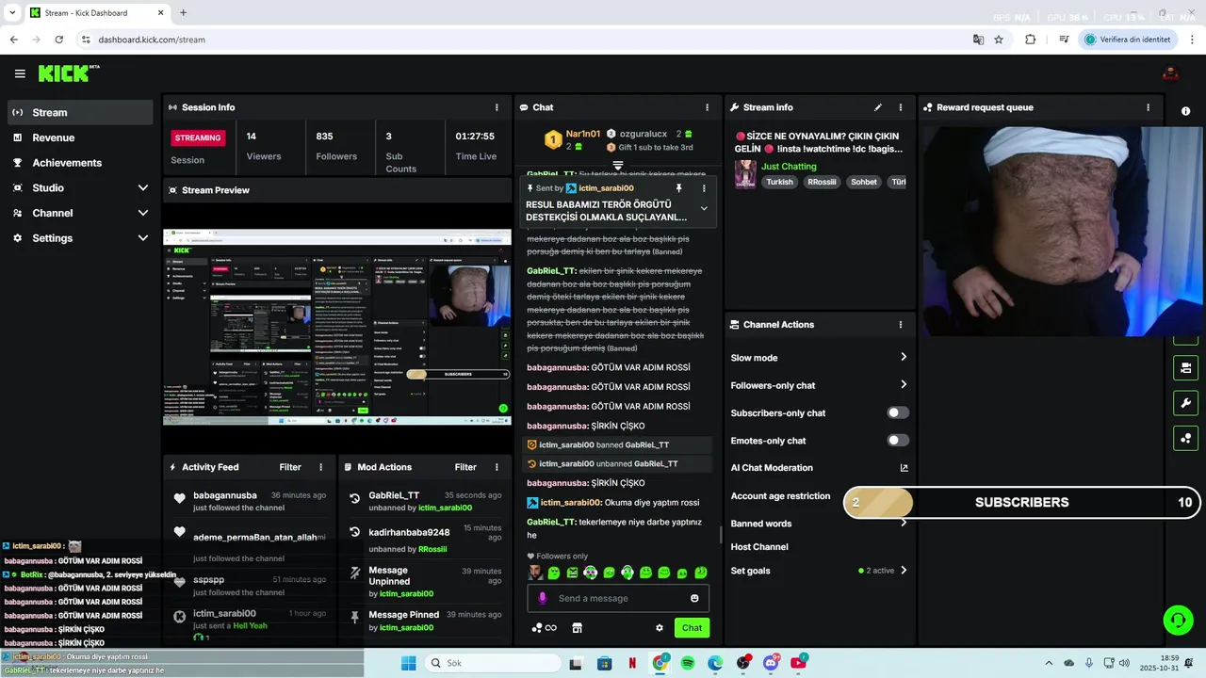Unpin the pinned chat message via the pin icon
Image resolution: width=1206 pixels, height=678 pixels.
point(678,188)
